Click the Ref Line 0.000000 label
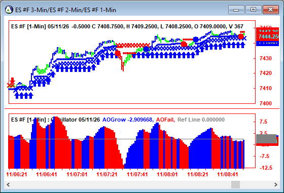284x193 pixels. [201, 120]
